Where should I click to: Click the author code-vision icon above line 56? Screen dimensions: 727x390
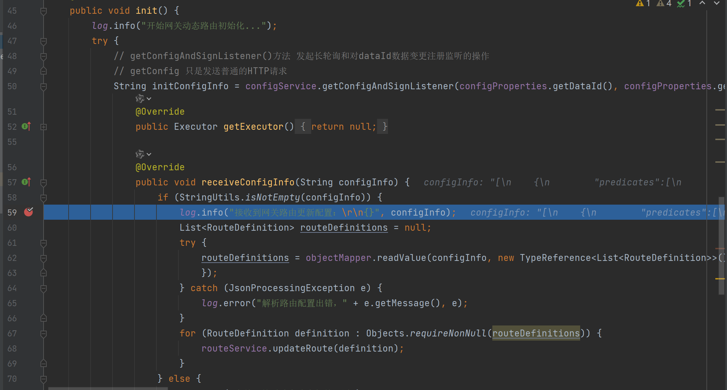[140, 154]
